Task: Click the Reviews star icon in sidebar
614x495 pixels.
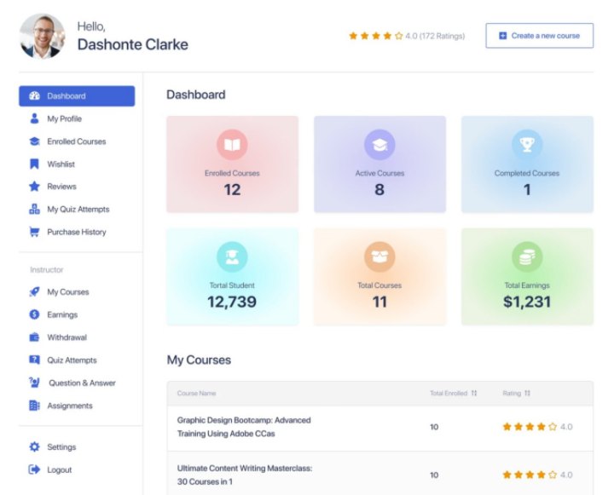Action: pyautogui.click(x=34, y=187)
